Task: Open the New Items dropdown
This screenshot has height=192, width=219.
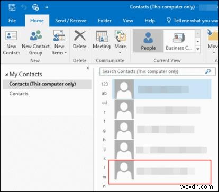Action: coord(59,43)
